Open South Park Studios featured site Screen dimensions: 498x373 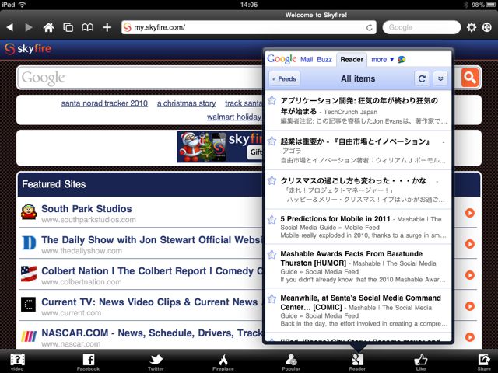click(86, 209)
